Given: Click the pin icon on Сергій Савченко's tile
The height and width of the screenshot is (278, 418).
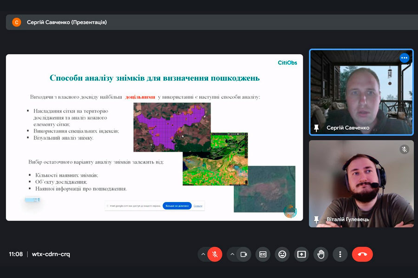Looking at the screenshot, I should pos(317,128).
